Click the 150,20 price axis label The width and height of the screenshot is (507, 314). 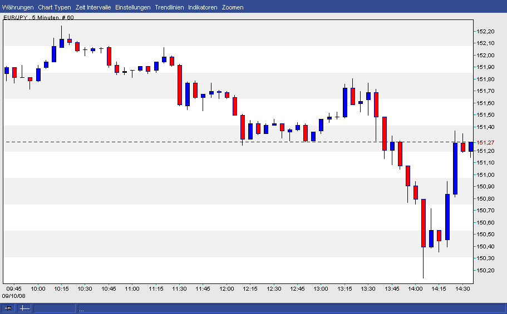(485, 271)
